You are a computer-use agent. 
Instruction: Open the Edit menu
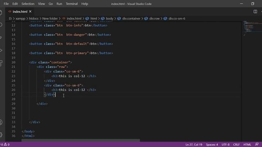point(15,4)
